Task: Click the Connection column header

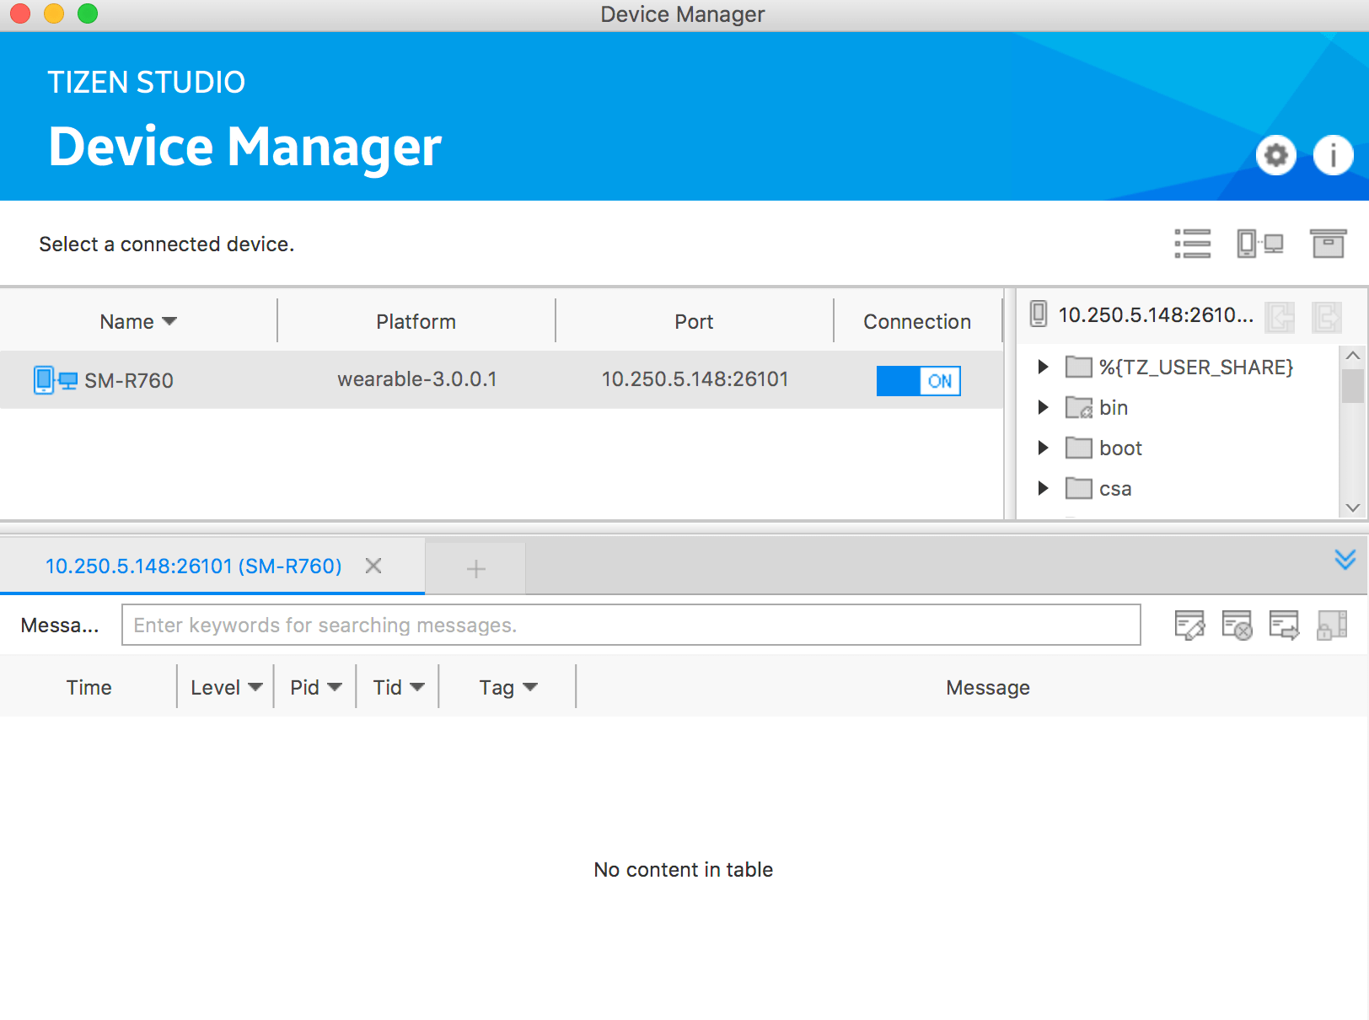Action: [x=917, y=321]
